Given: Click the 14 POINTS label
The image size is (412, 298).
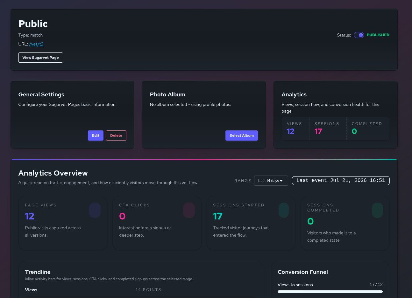Looking at the screenshot, I should pos(148,290).
